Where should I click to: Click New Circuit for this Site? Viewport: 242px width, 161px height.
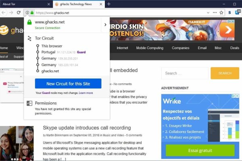point(68,84)
